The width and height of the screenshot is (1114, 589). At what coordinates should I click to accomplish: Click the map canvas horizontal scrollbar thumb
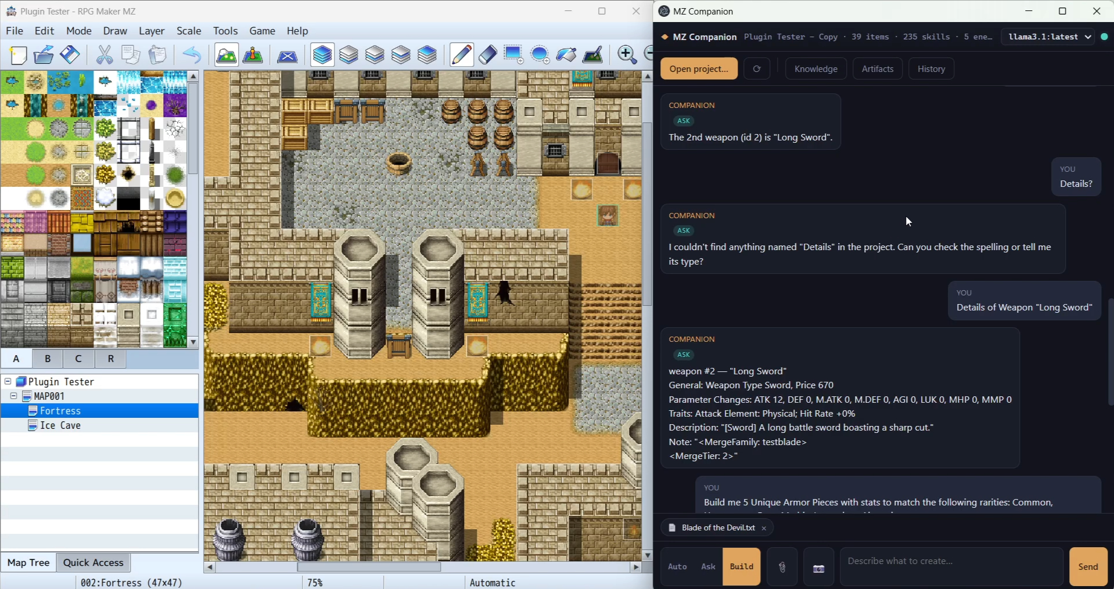click(369, 568)
